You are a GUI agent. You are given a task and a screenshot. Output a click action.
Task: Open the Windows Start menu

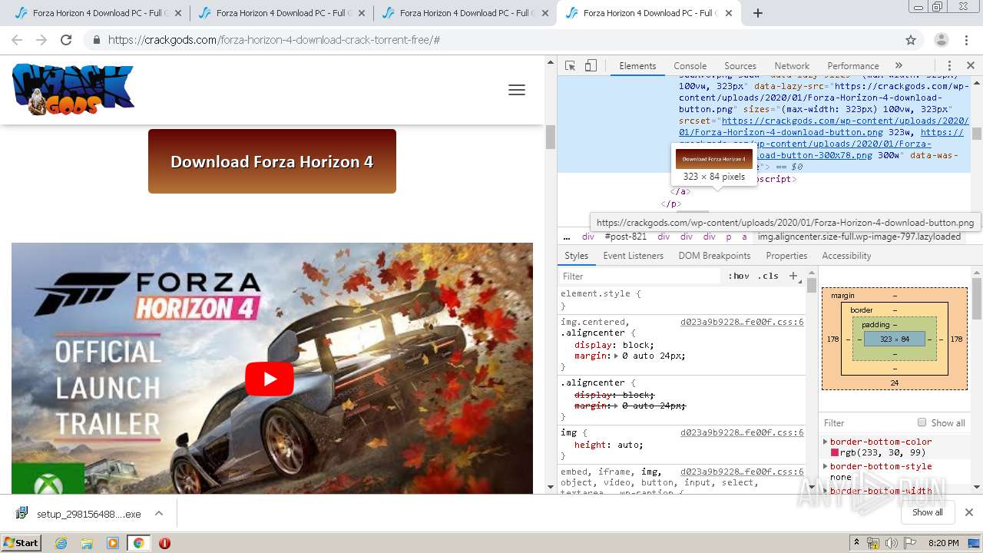(x=22, y=542)
